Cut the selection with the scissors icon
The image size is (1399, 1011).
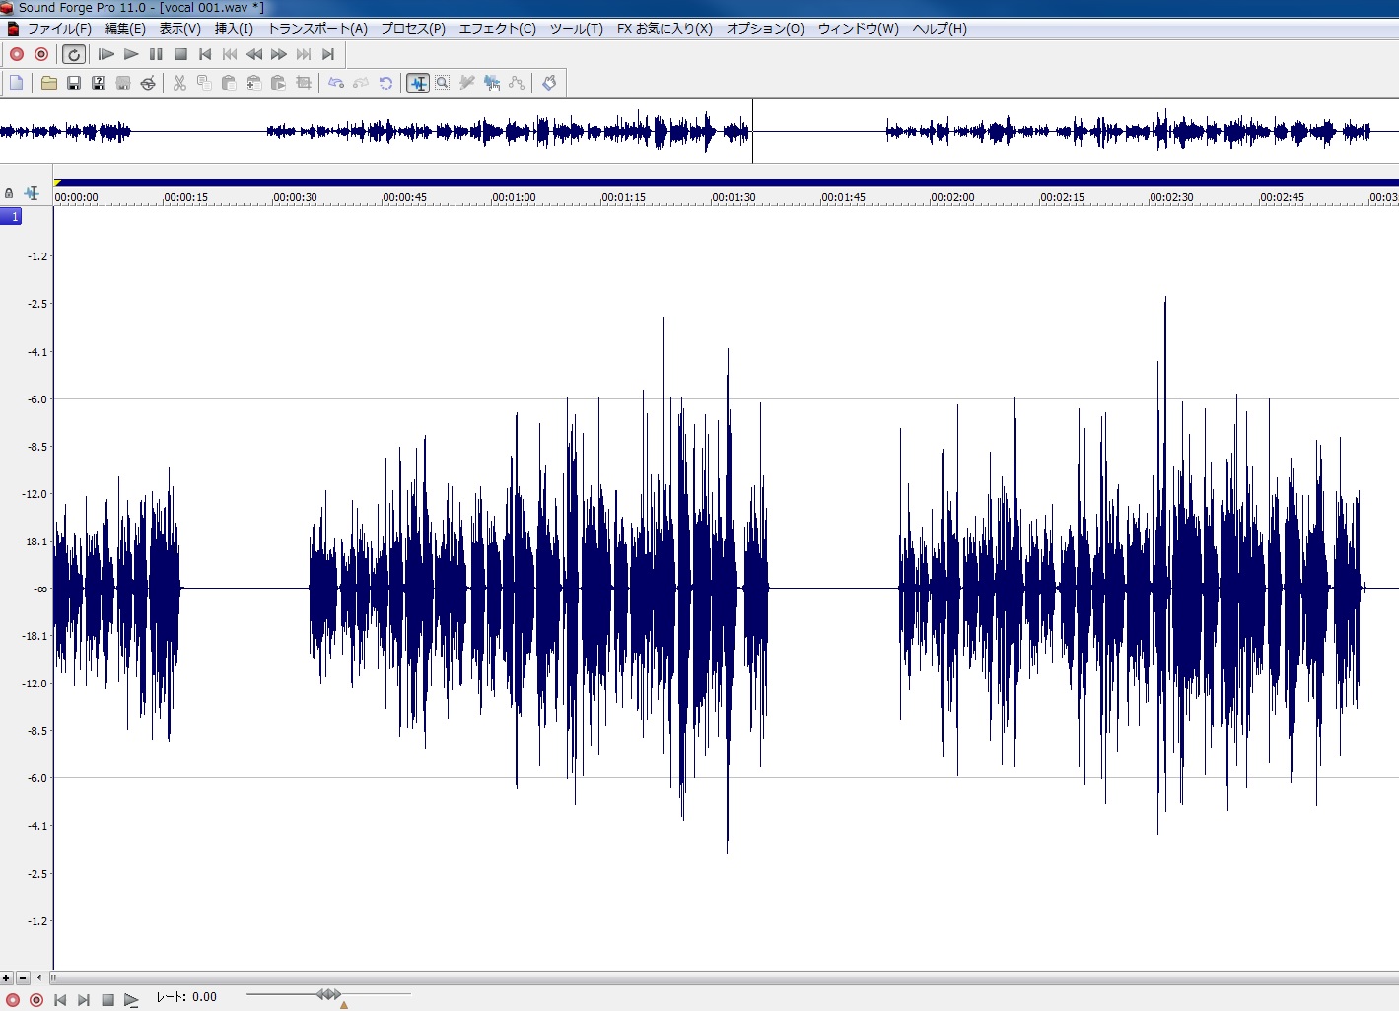tap(179, 83)
